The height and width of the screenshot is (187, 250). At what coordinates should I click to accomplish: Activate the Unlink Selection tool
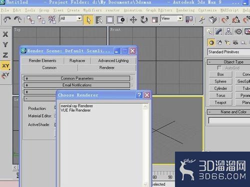click(41, 20)
